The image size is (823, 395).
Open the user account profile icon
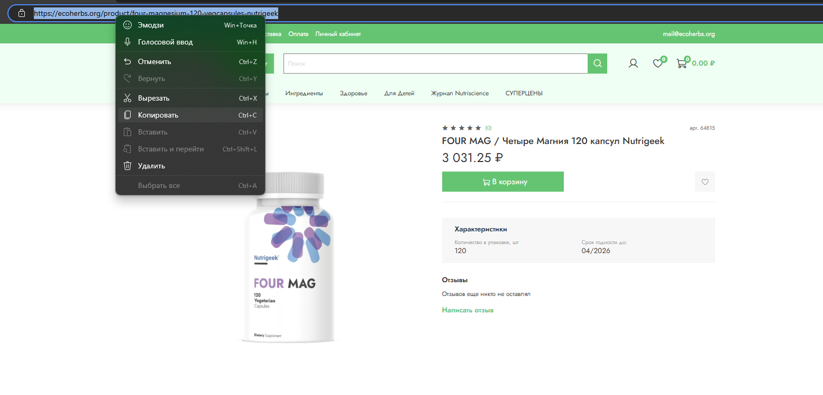pos(633,64)
